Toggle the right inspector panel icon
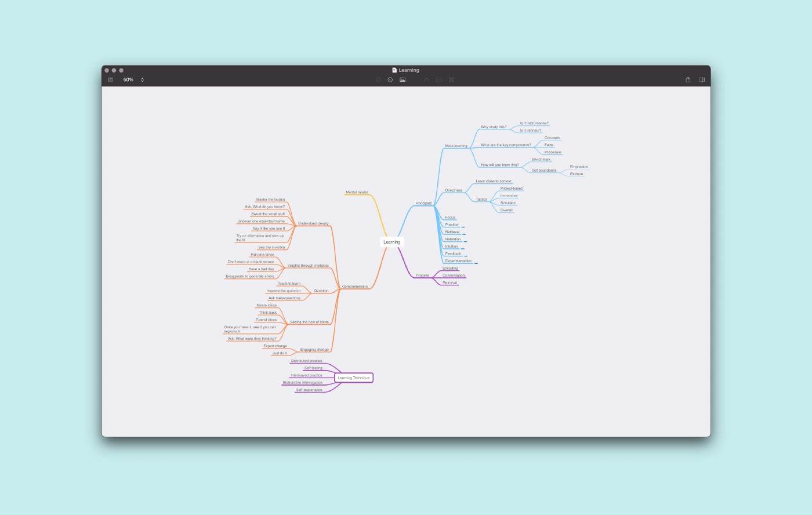The image size is (812, 515). [x=702, y=79]
